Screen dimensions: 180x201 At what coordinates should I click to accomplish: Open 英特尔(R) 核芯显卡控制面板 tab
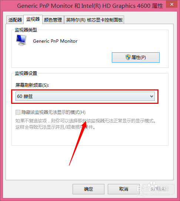tap(94, 20)
